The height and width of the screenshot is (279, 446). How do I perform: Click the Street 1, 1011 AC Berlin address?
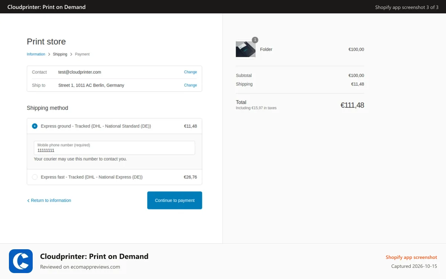(91, 85)
